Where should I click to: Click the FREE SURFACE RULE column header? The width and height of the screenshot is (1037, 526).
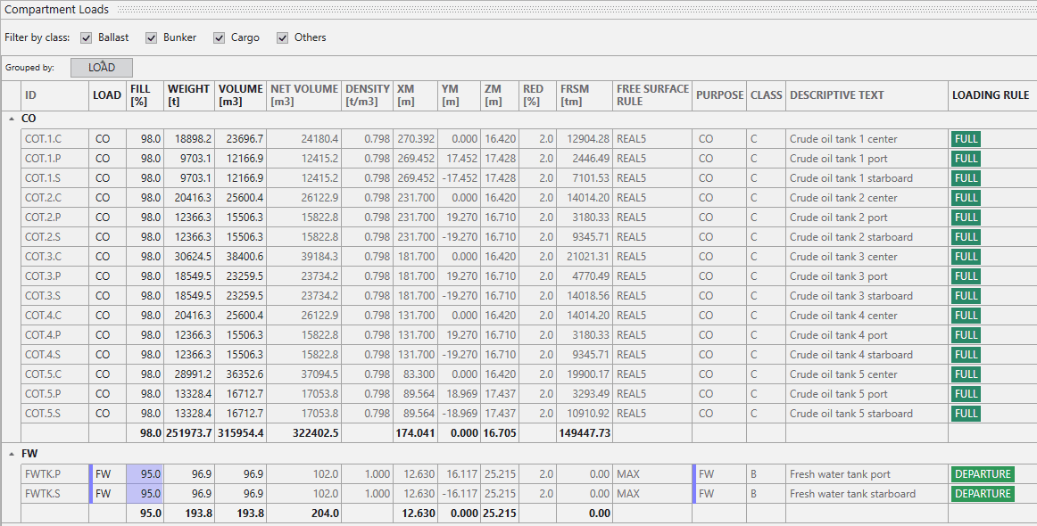tap(652, 95)
